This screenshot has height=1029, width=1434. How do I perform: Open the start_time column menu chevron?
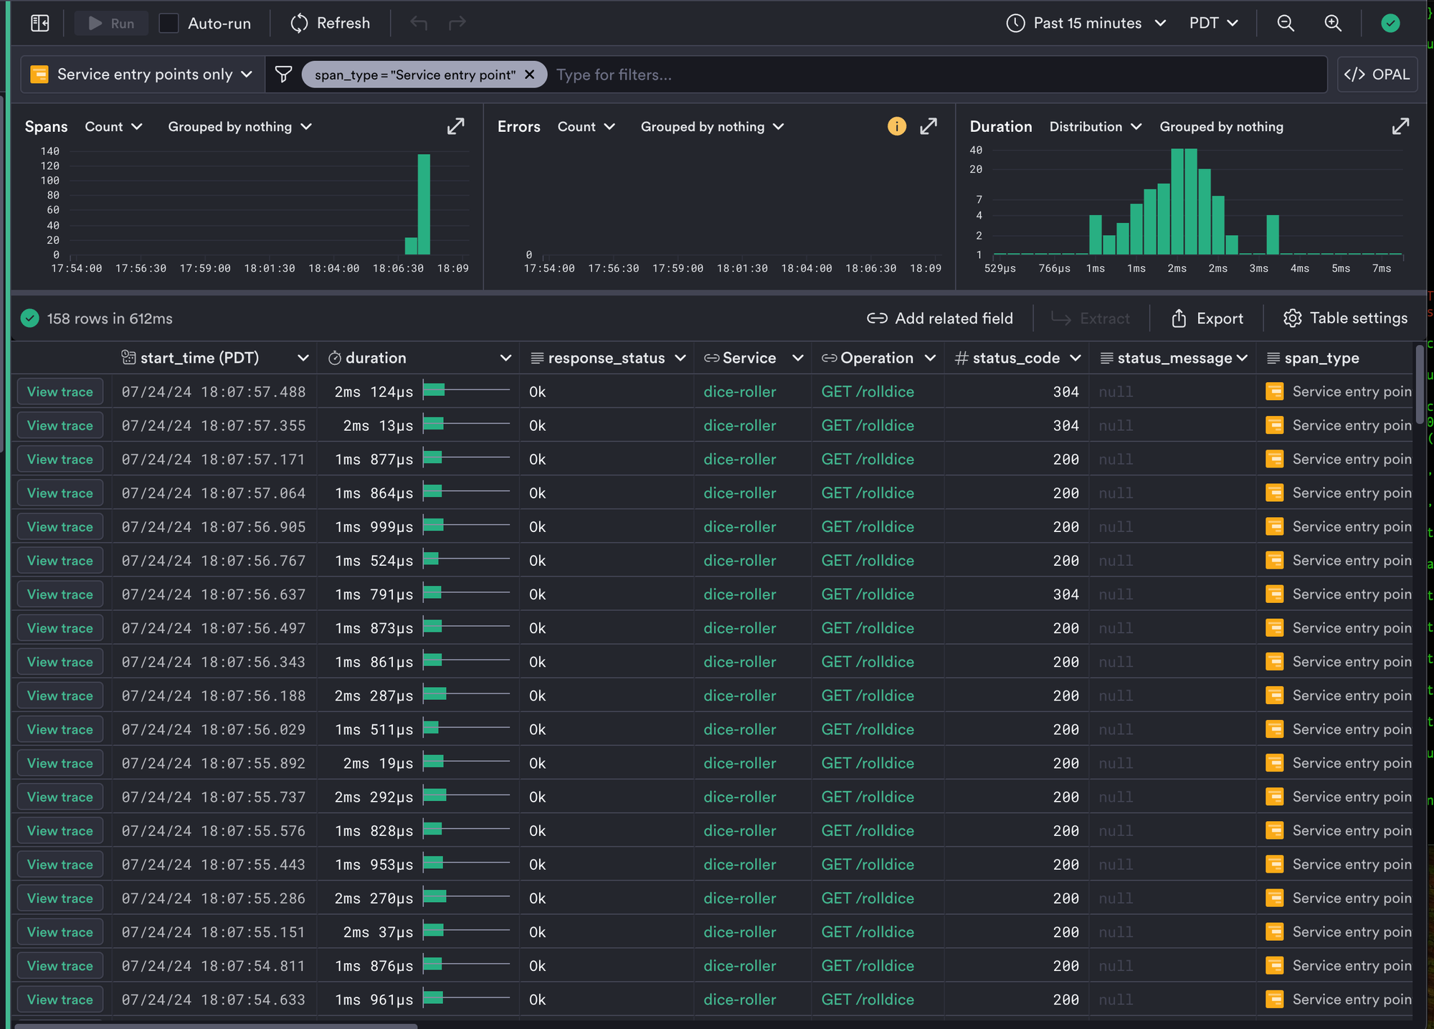point(303,358)
